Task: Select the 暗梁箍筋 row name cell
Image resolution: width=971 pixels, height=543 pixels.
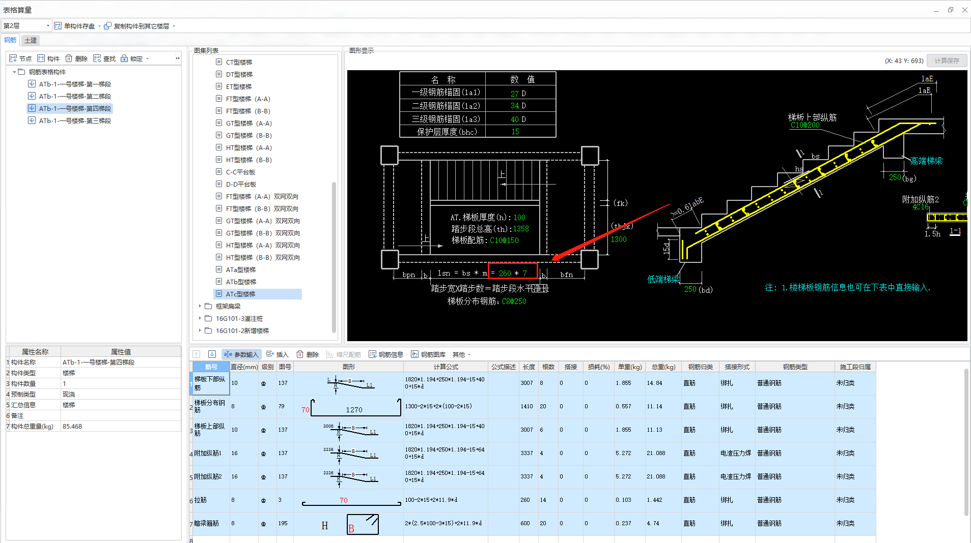Action: pyautogui.click(x=211, y=524)
